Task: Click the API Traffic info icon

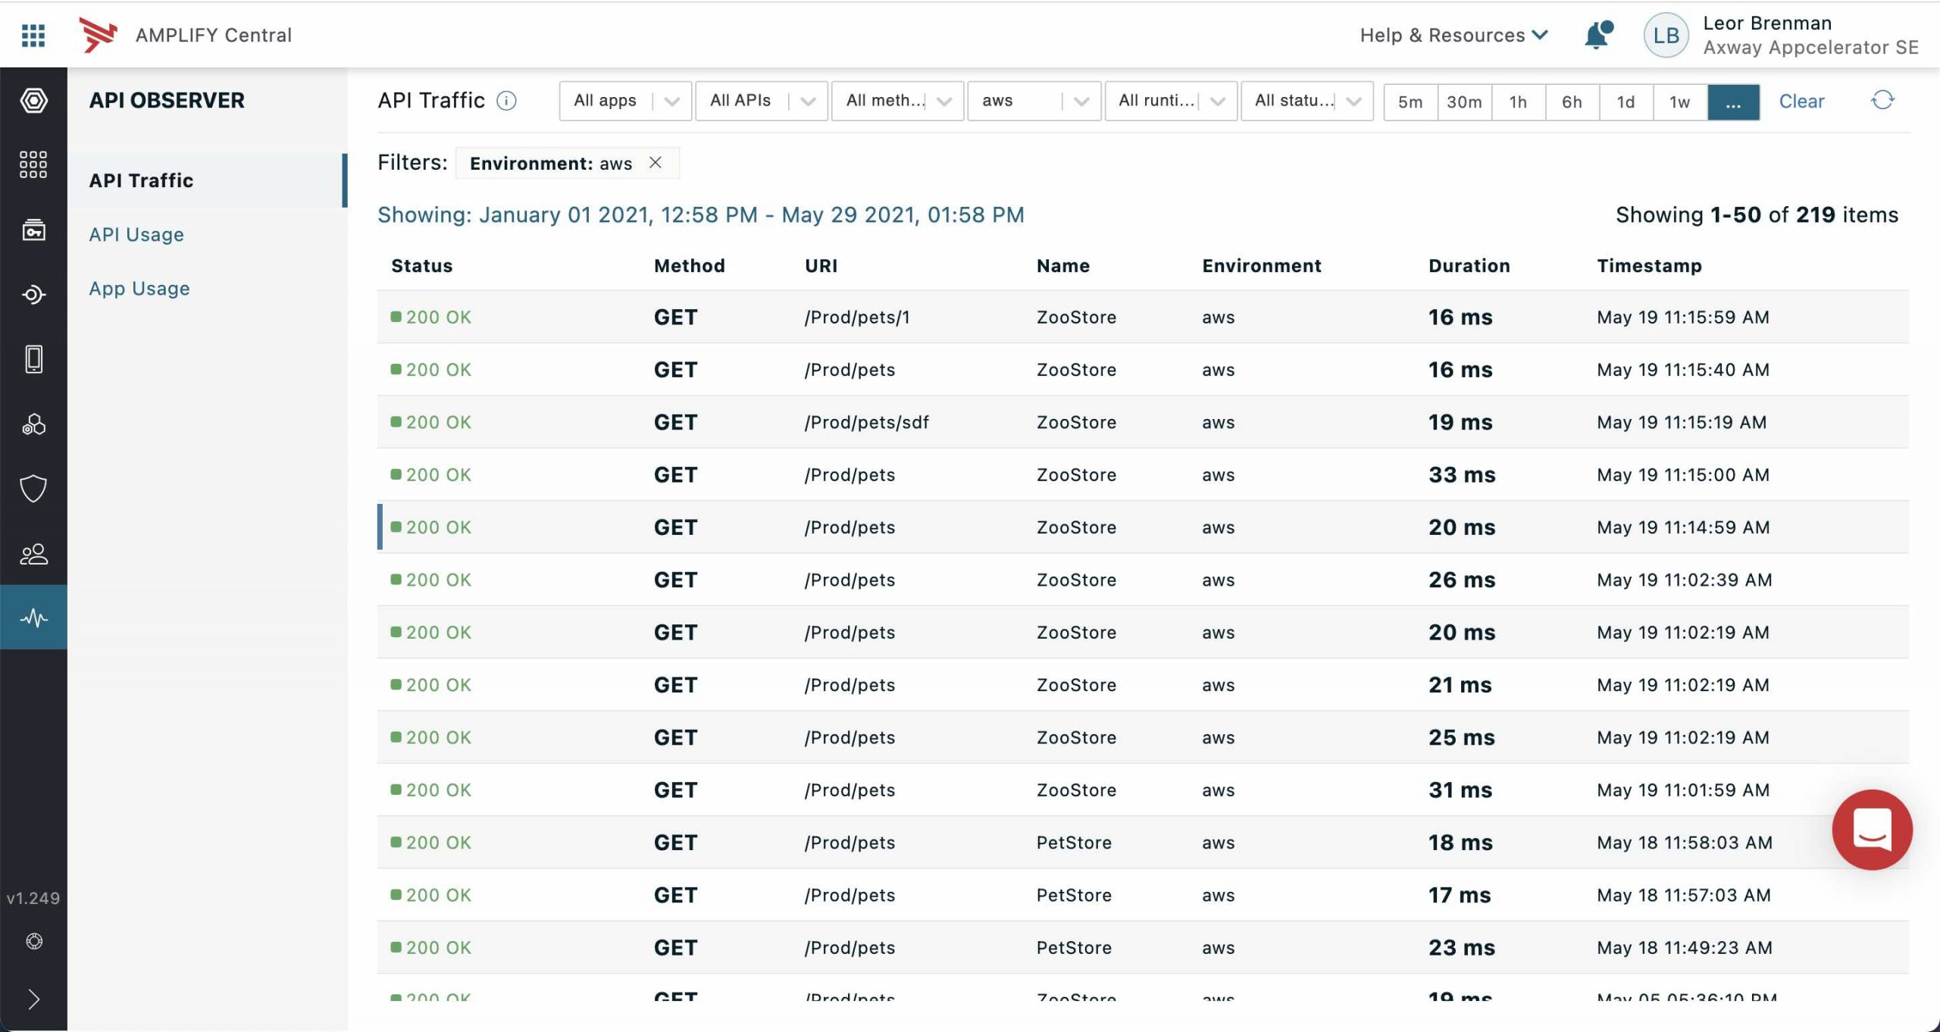Action: click(x=506, y=101)
